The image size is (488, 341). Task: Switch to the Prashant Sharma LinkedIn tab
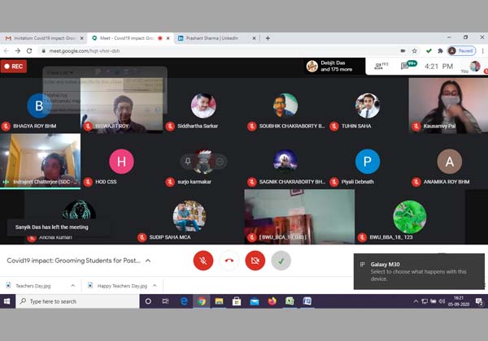point(210,37)
